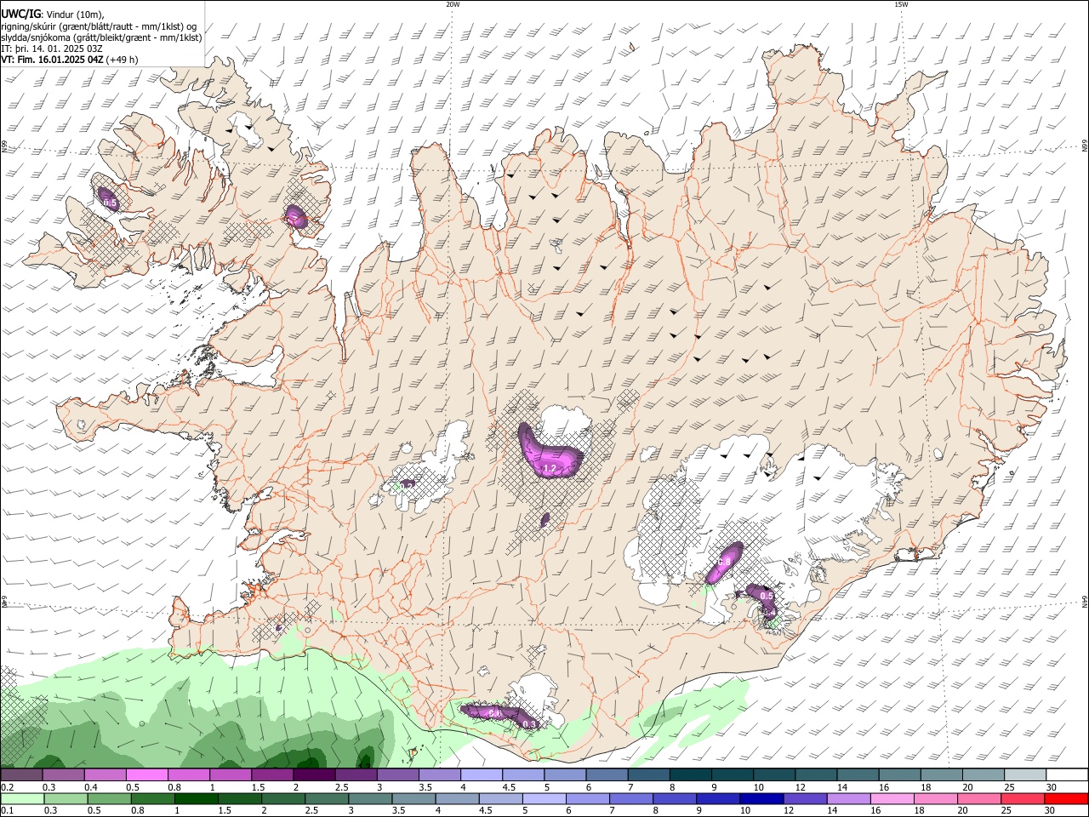Click the '1.2' snowfall value on central glacier
Viewport: 1089px width, 817px height.
click(549, 469)
